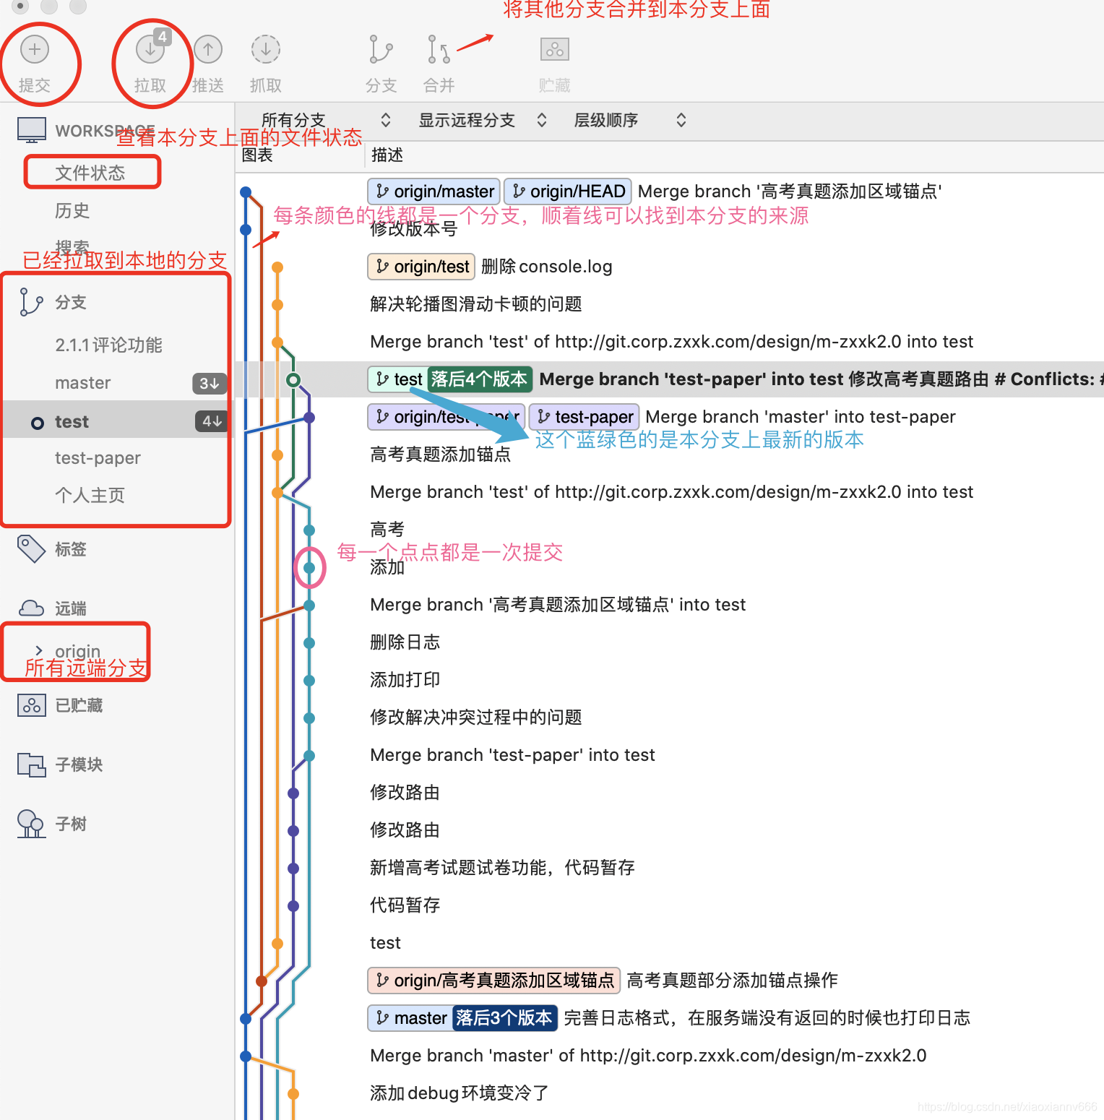This screenshot has height=1120, width=1104.
Task: Click the 远端 cloud icon in sidebar
Action: click(x=31, y=608)
